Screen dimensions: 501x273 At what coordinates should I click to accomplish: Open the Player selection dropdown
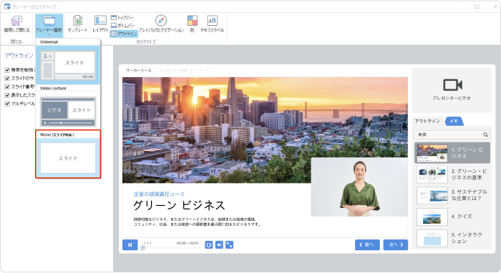pyautogui.click(x=49, y=25)
